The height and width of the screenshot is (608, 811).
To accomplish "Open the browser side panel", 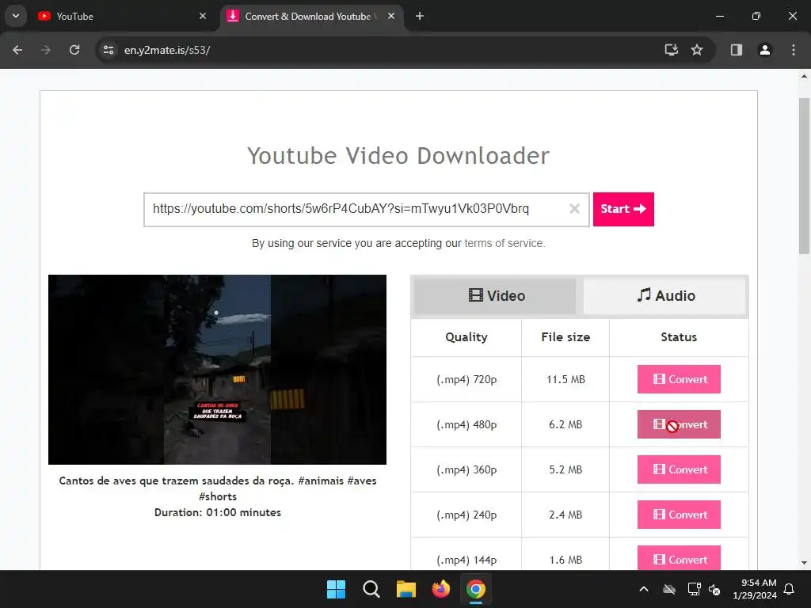I will [737, 50].
